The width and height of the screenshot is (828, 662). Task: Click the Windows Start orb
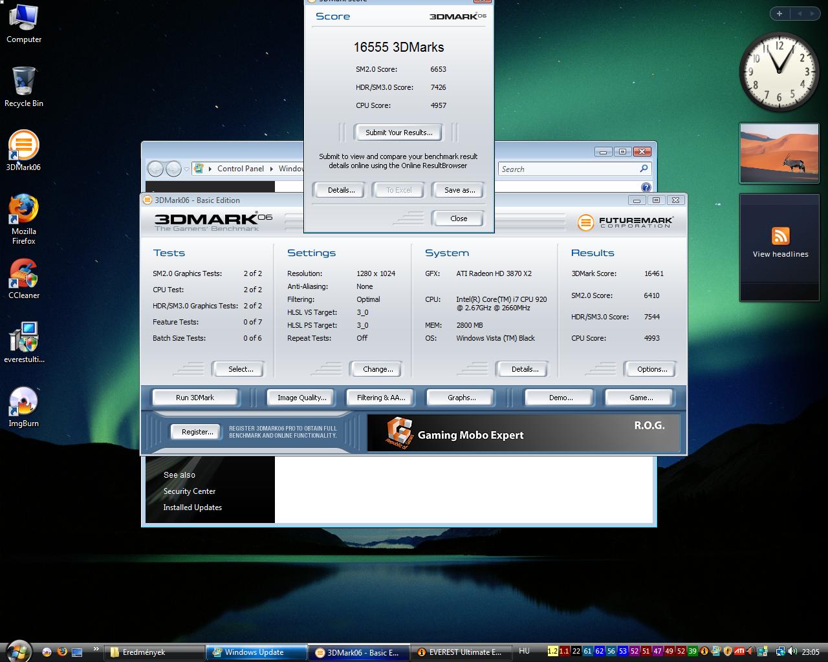pos(18,651)
